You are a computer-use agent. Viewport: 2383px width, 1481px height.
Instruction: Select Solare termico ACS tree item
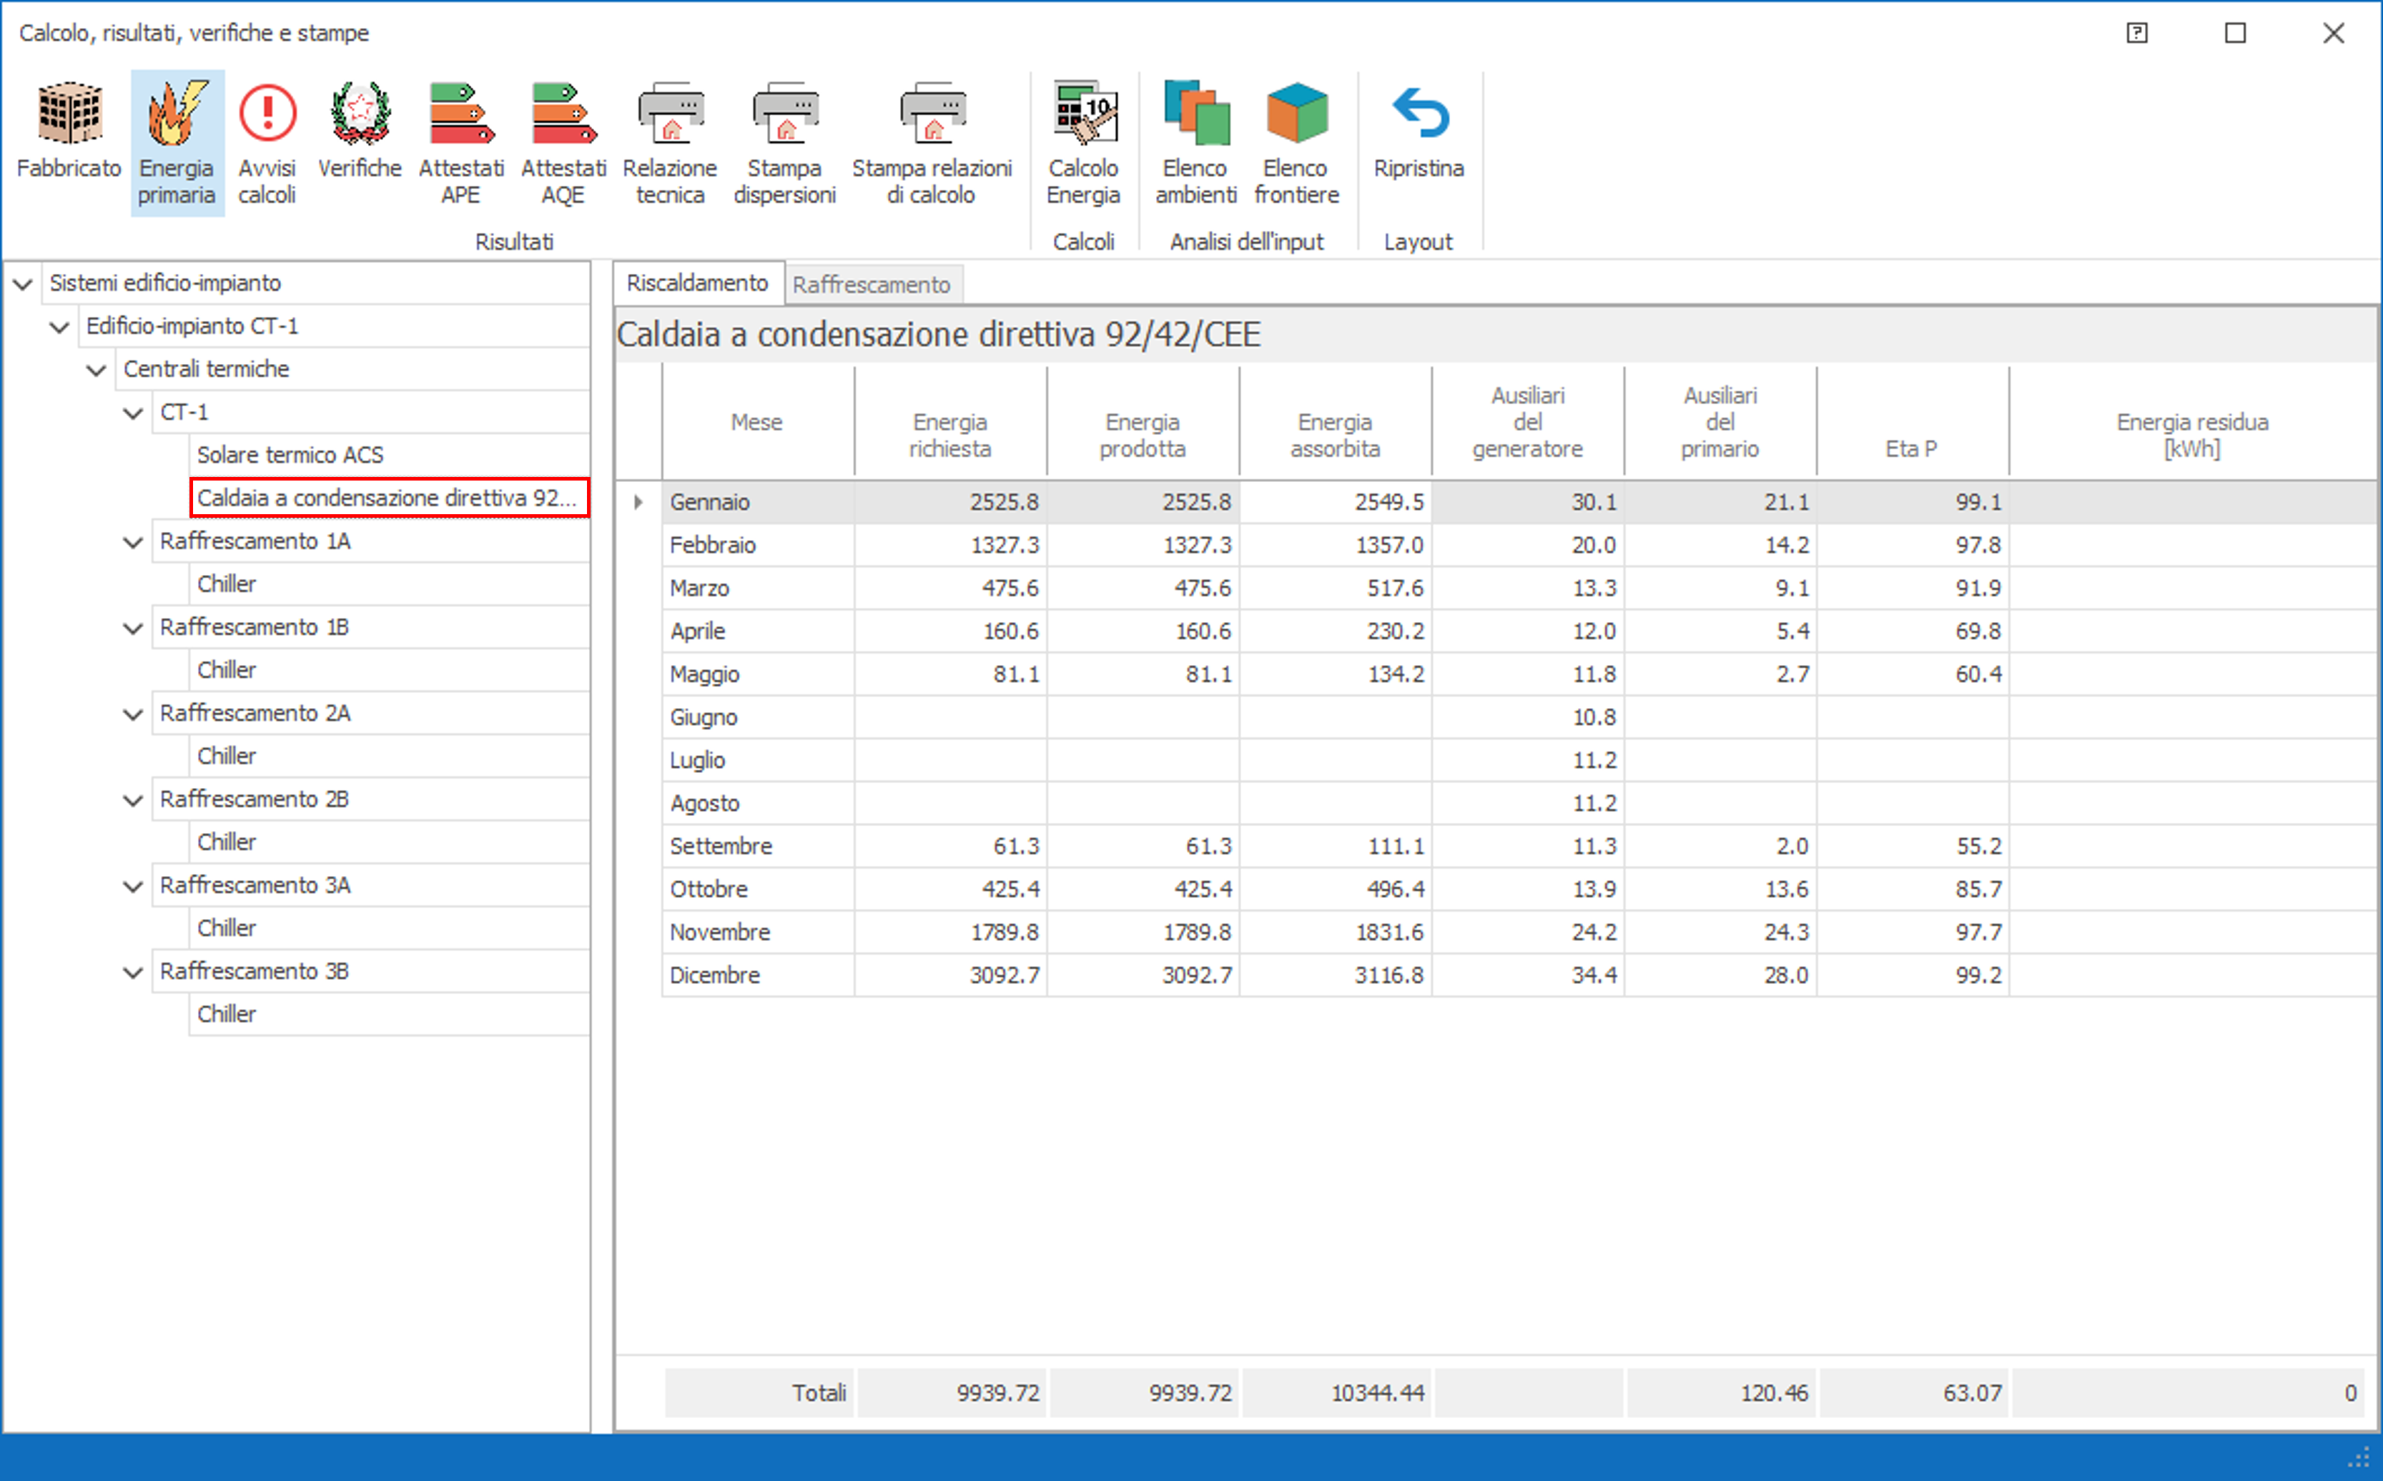point(290,456)
